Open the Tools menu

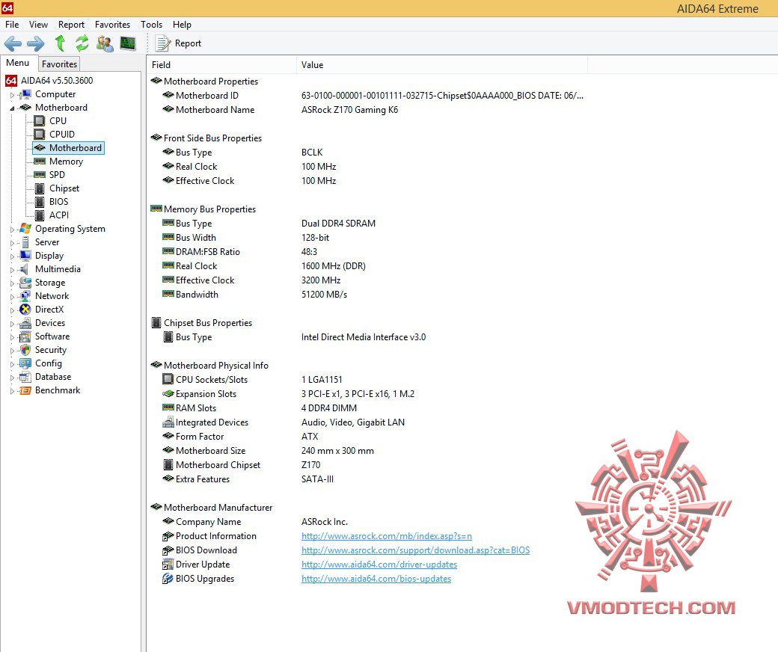click(x=151, y=24)
